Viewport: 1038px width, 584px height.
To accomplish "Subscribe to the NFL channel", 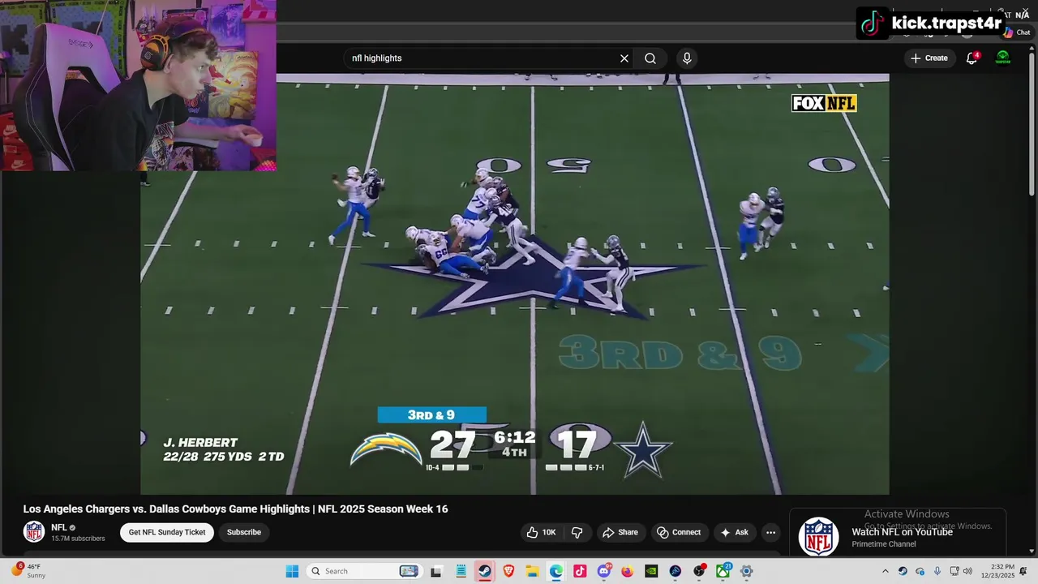I will click(x=244, y=532).
